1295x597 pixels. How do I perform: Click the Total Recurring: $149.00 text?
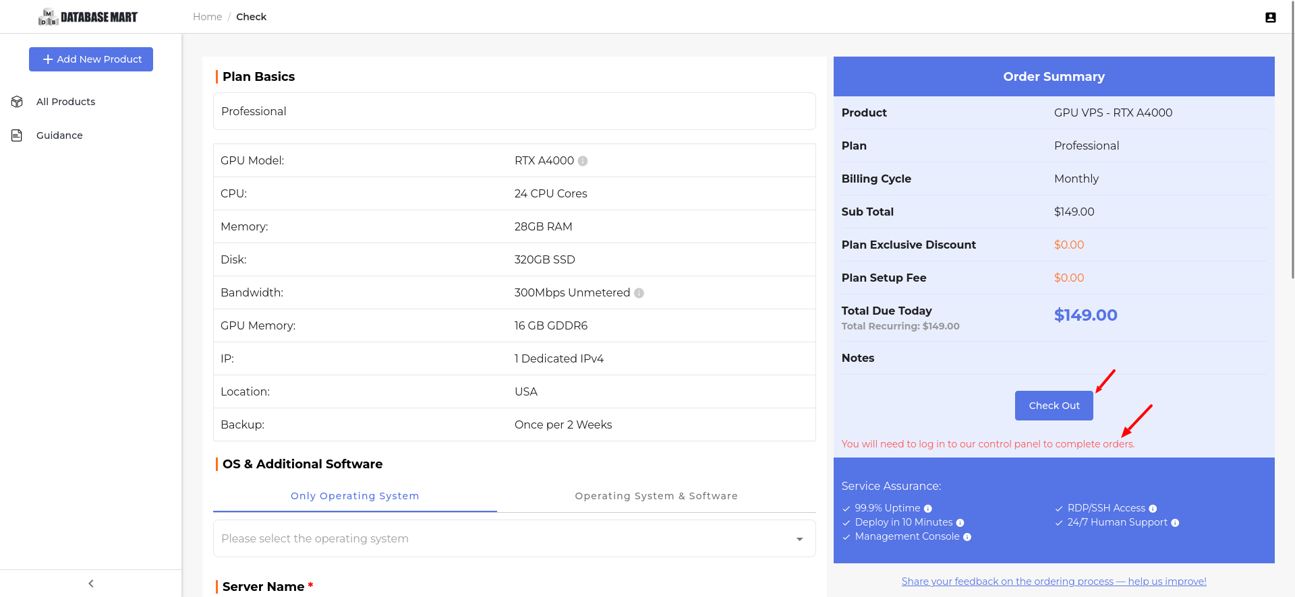click(x=900, y=326)
